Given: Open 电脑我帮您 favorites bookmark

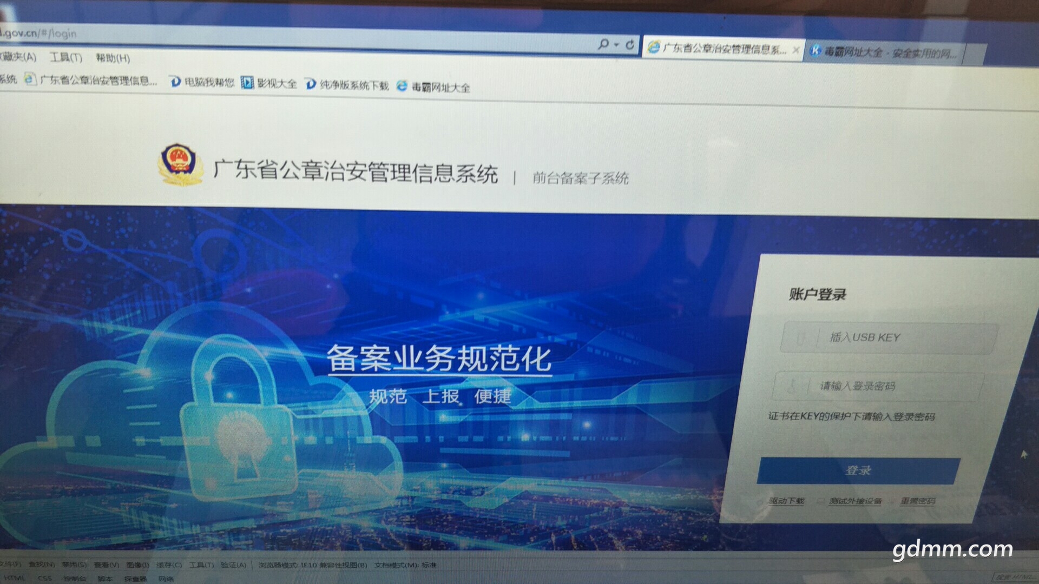Looking at the screenshot, I should coord(202,82).
